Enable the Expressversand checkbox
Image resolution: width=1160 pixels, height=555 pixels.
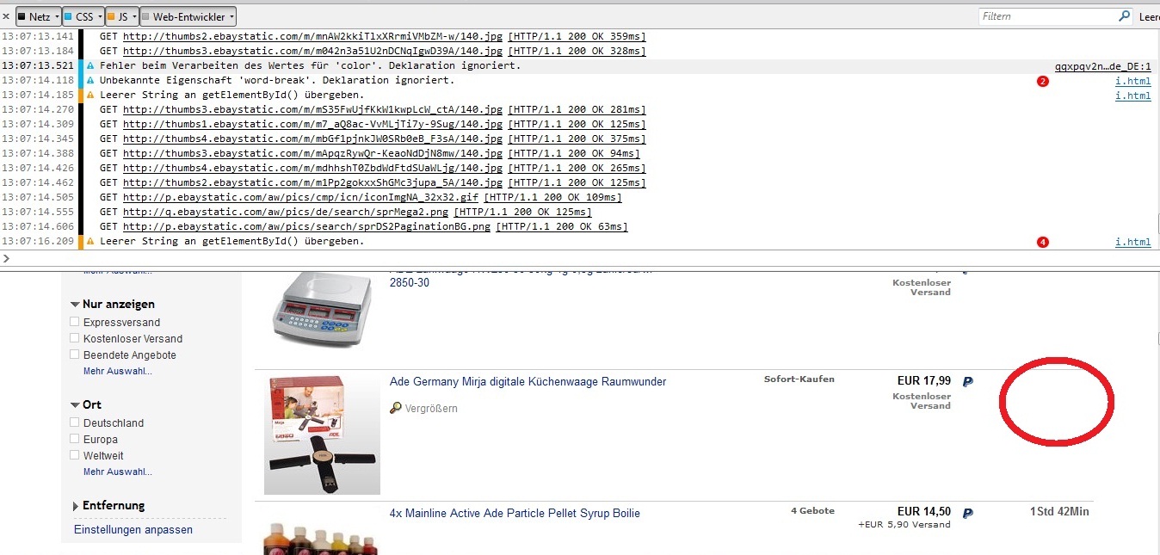click(75, 323)
